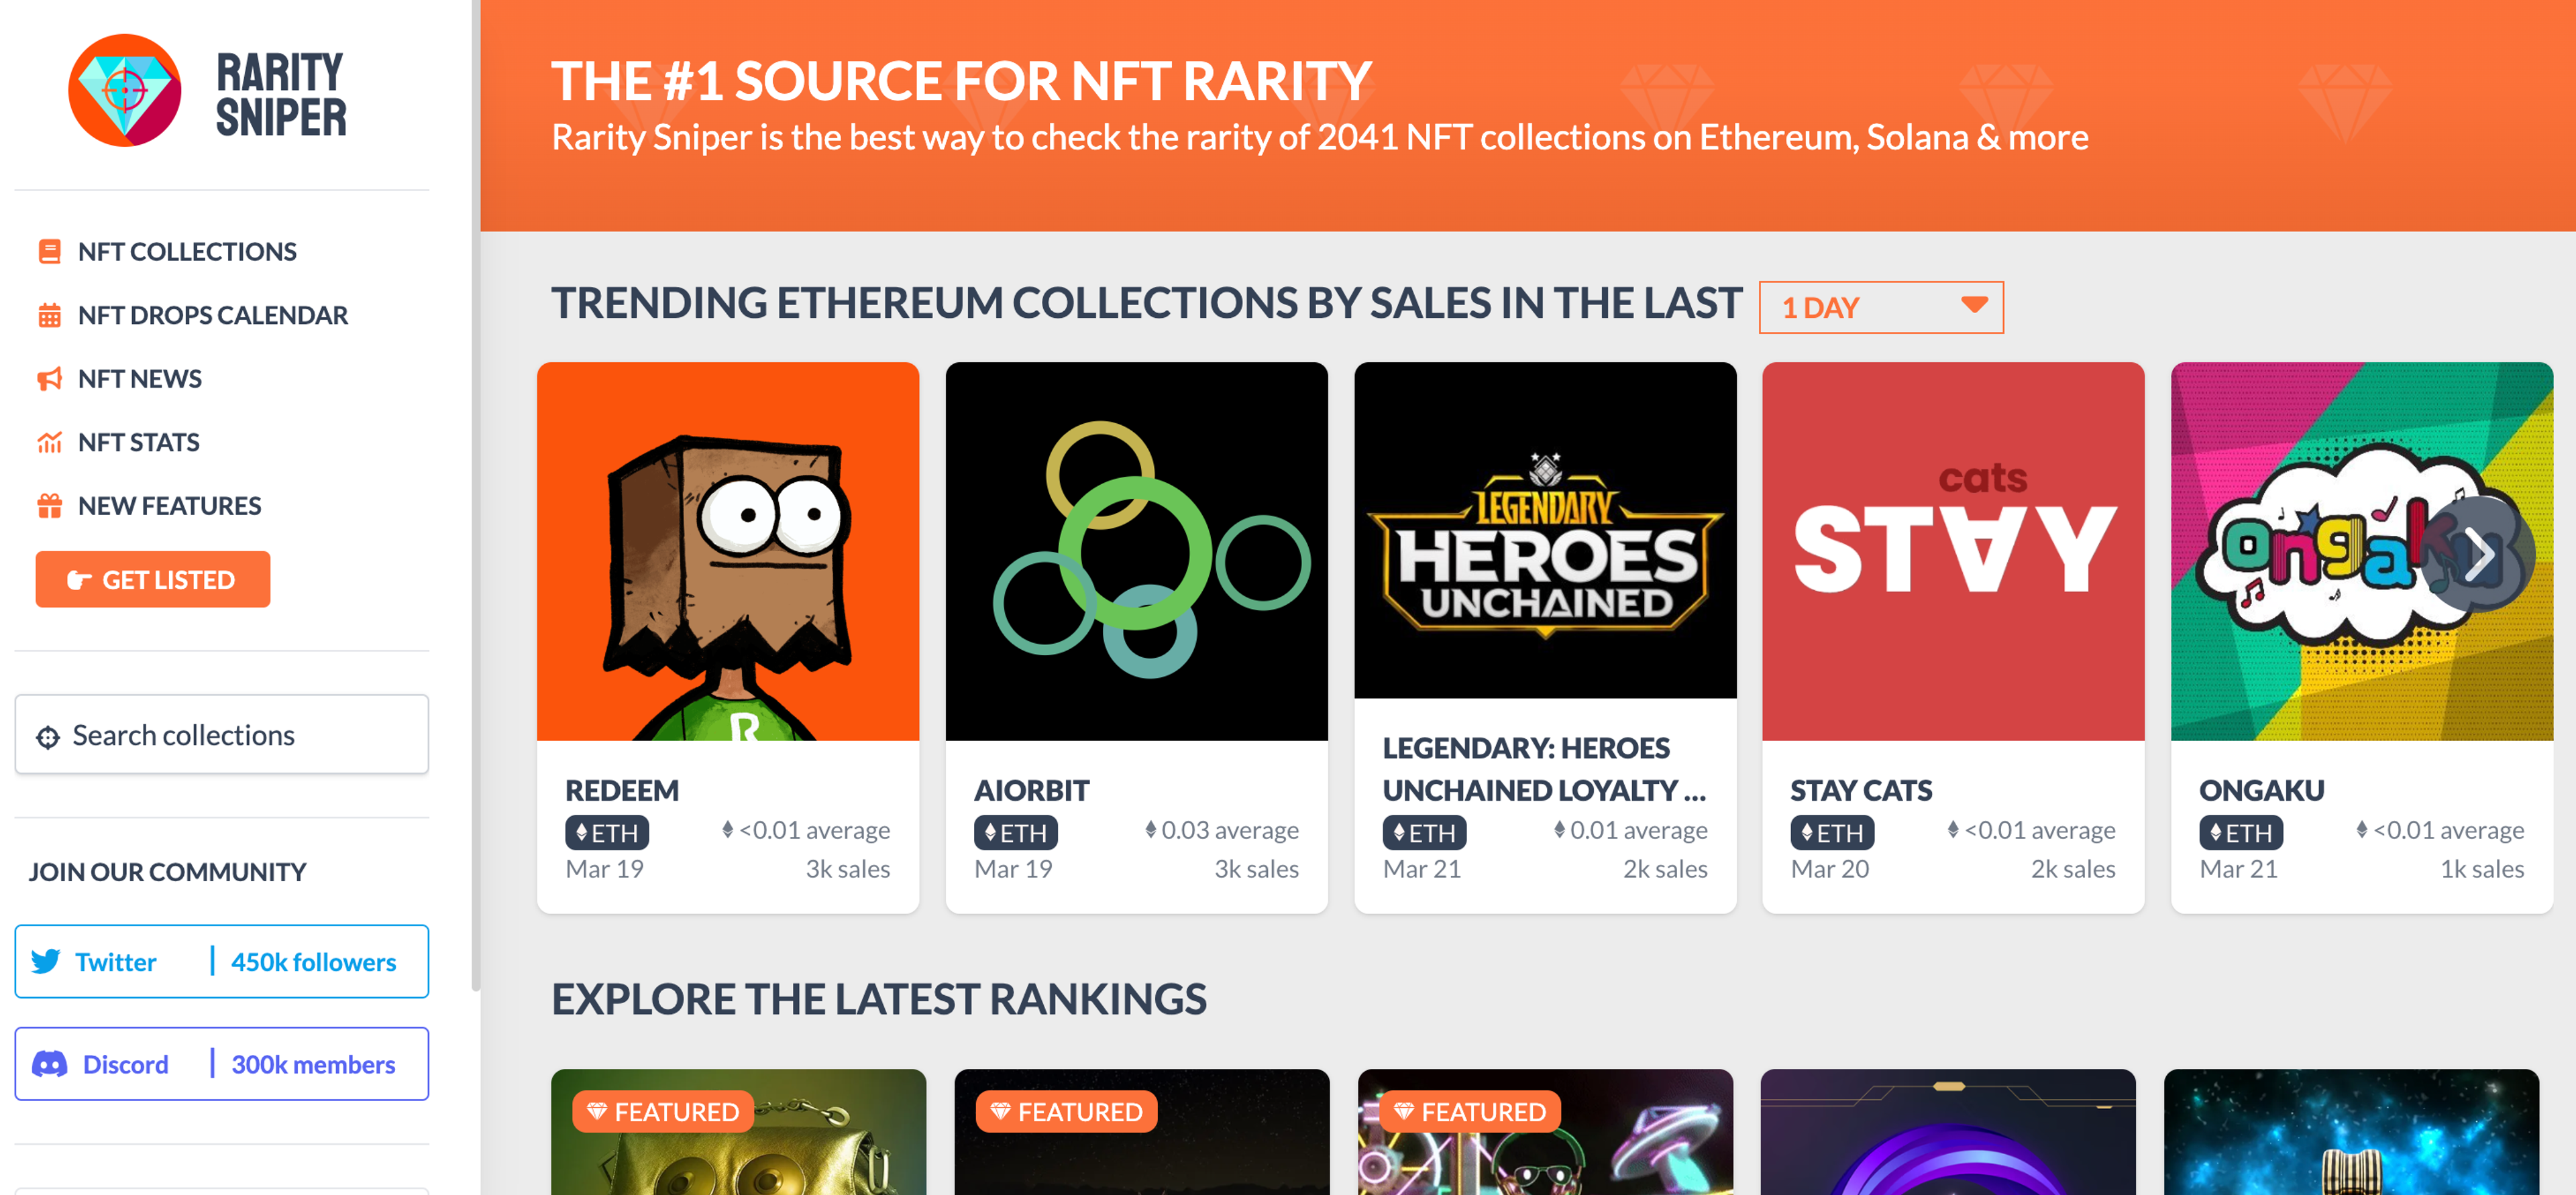The height and width of the screenshot is (1195, 2576).
Task: Click the AIORBIT collection title
Action: pos(1032,791)
